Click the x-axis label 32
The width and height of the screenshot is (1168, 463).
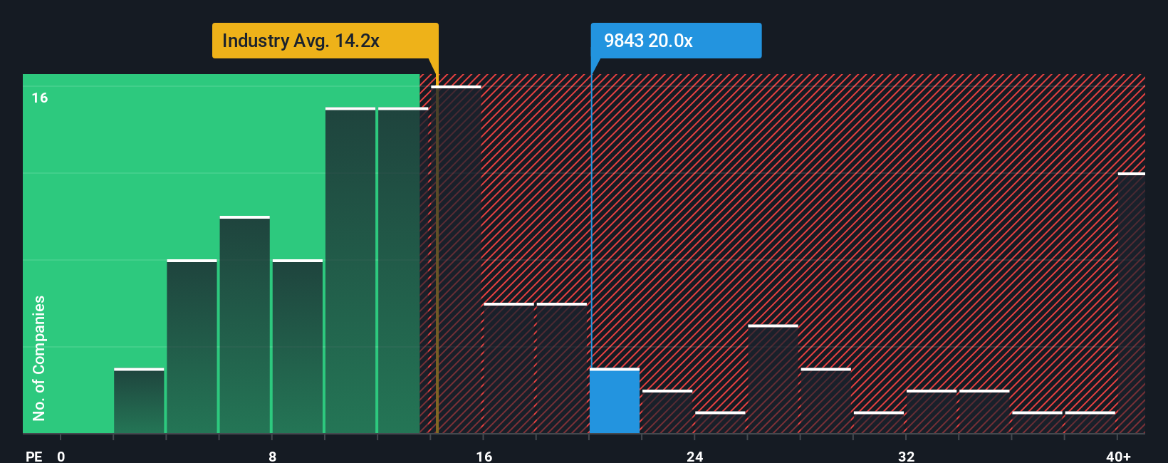click(x=906, y=456)
